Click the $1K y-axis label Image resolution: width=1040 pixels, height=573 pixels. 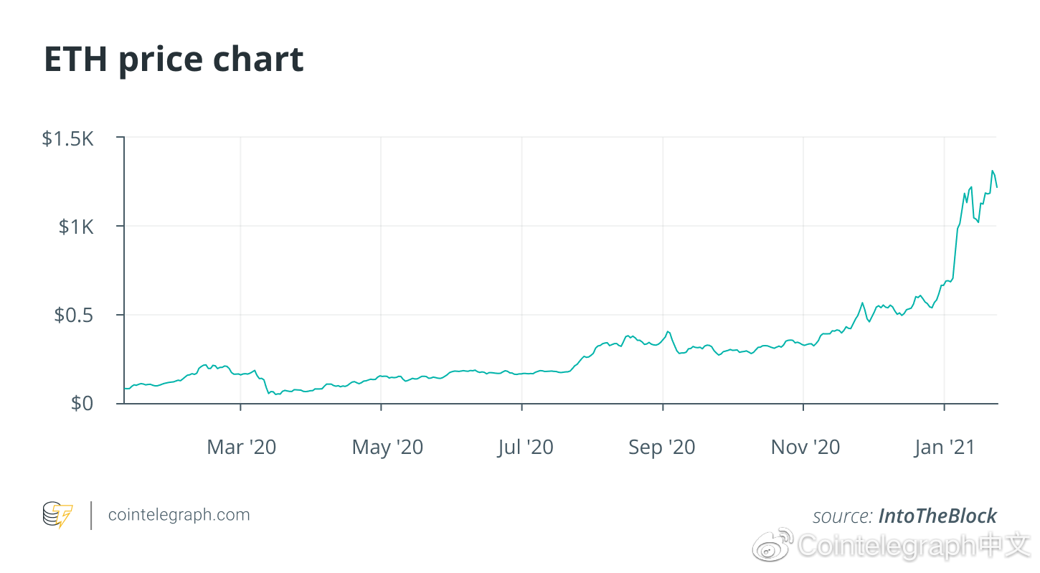(77, 227)
